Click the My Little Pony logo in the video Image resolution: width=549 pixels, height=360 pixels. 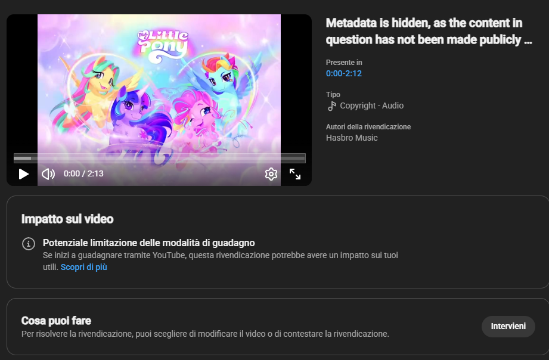click(x=163, y=46)
